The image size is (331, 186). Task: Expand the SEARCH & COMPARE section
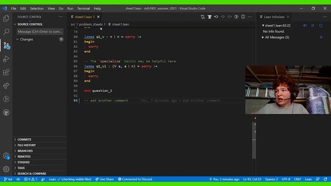[40, 174]
